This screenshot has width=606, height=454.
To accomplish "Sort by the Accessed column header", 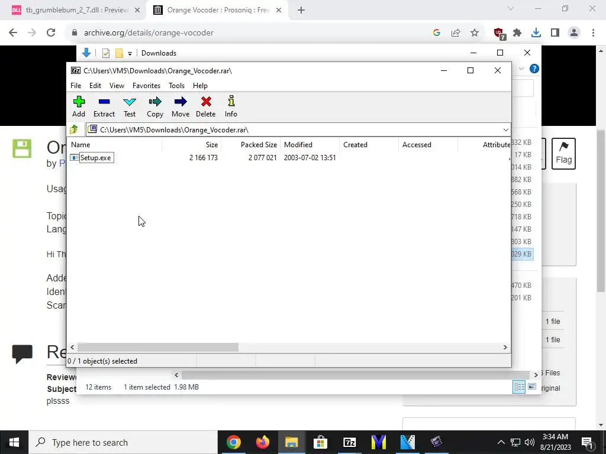I will (428, 145).
